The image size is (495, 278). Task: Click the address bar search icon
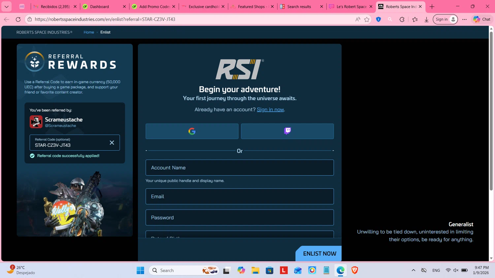pyautogui.click(x=390, y=19)
